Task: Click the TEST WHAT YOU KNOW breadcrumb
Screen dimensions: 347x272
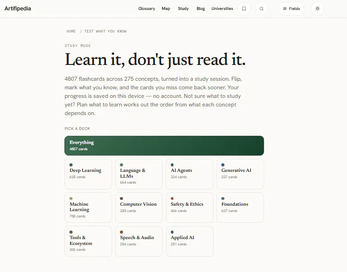Action: pos(105,31)
